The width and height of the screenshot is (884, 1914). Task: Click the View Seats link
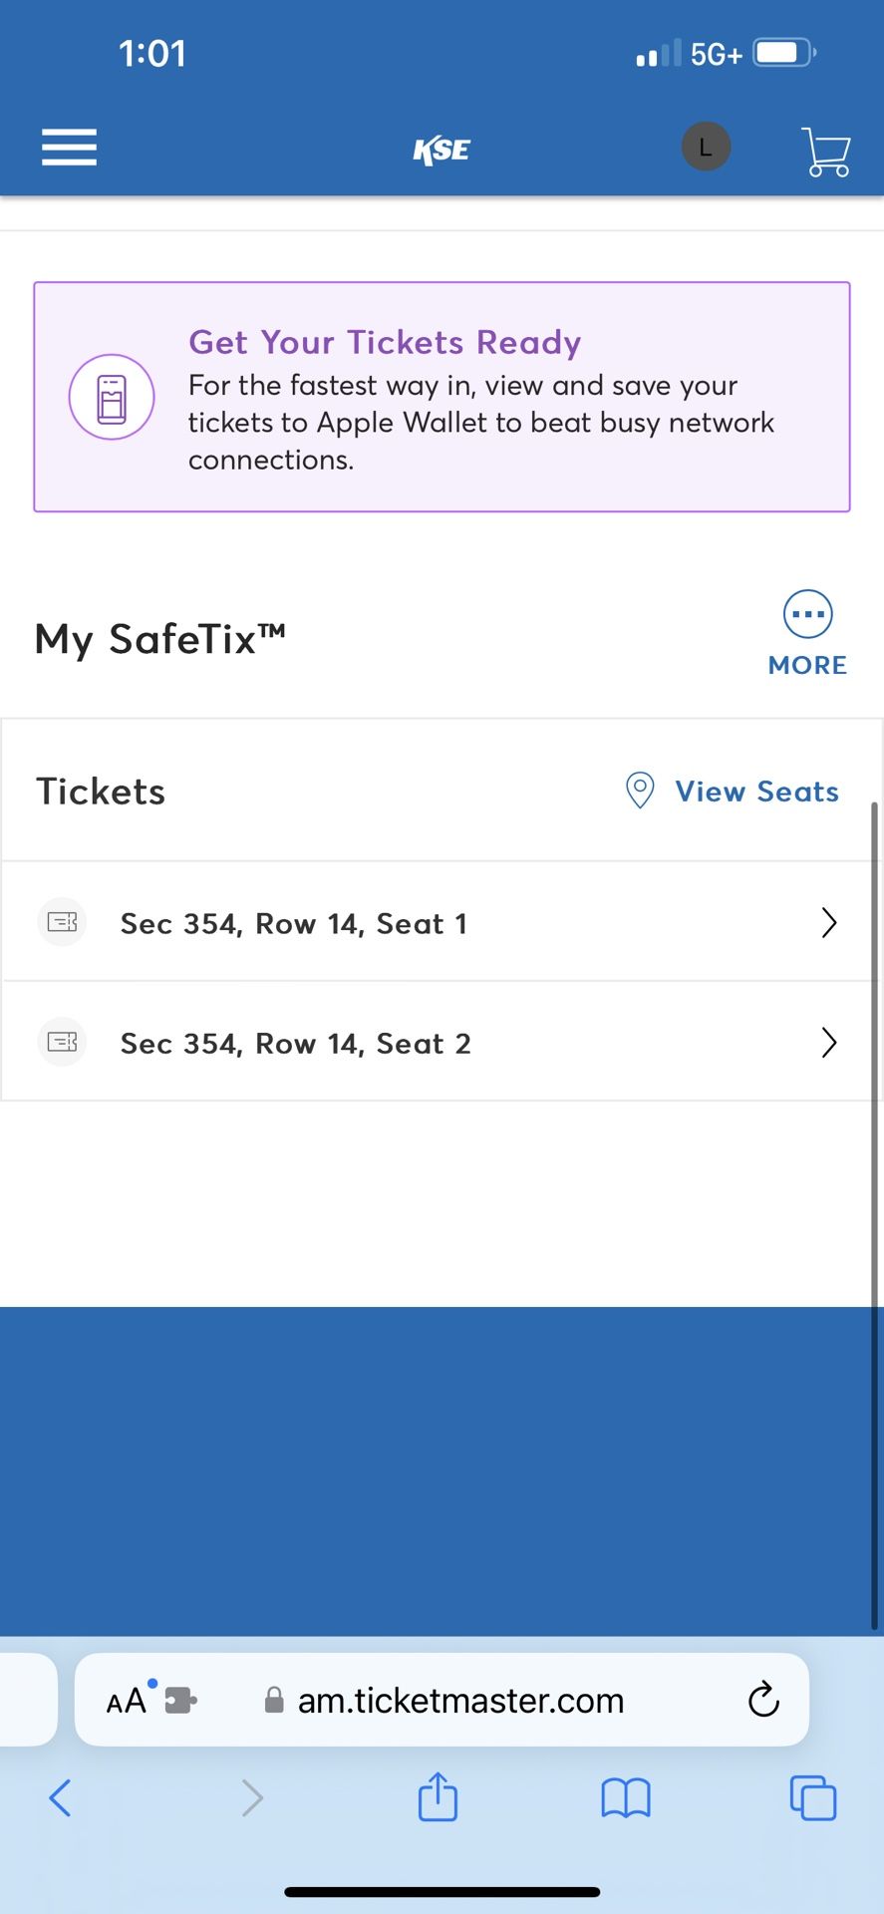pos(757,792)
